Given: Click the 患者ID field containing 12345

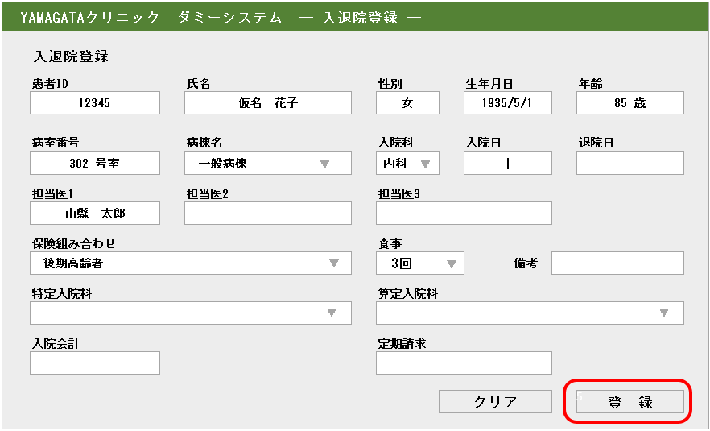Looking at the screenshot, I should pyautogui.click(x=95, y=103).
